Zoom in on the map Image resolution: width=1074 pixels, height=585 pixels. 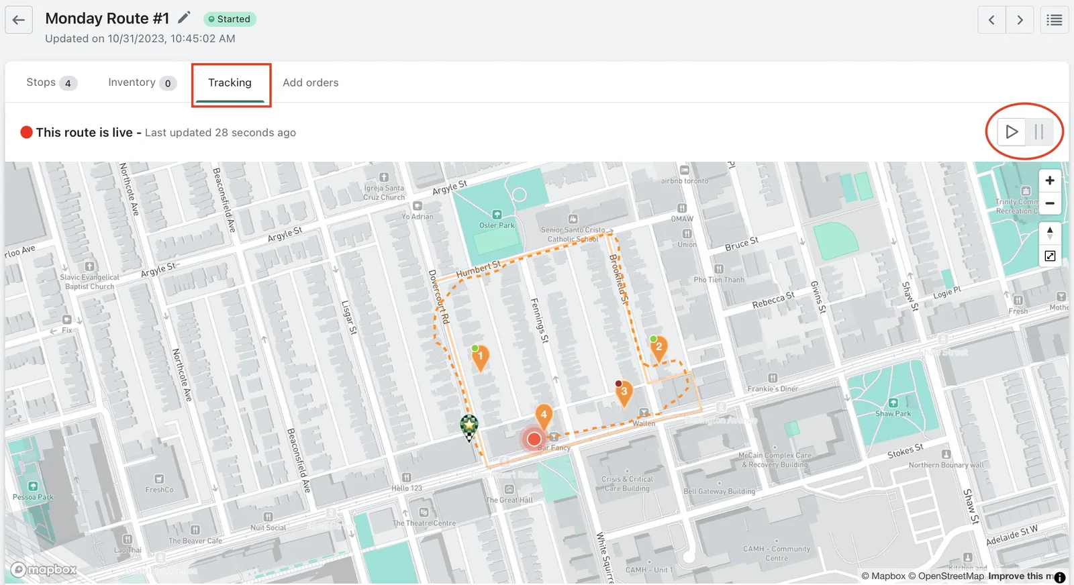click(1050, 180)
